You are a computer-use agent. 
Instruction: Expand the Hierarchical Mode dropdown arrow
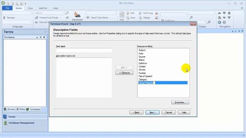60,18
